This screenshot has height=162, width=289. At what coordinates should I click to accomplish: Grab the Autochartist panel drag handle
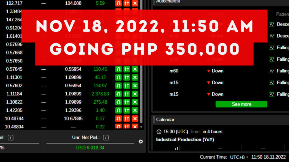coord(154,2)
